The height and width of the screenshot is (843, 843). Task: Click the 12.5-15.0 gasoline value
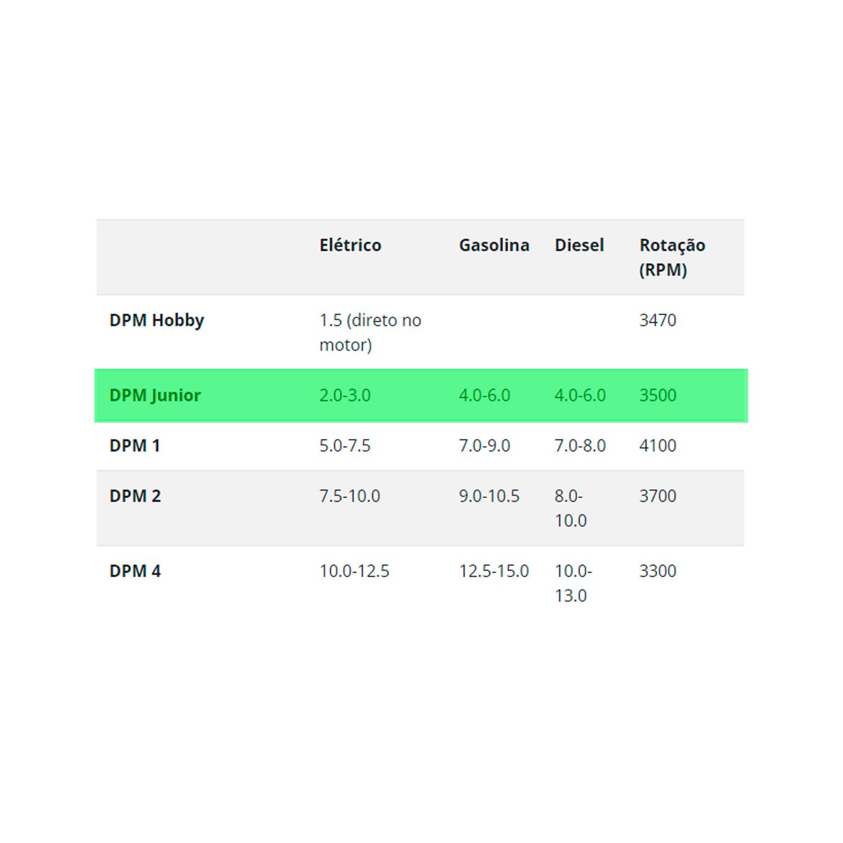[x=493, y=571]
